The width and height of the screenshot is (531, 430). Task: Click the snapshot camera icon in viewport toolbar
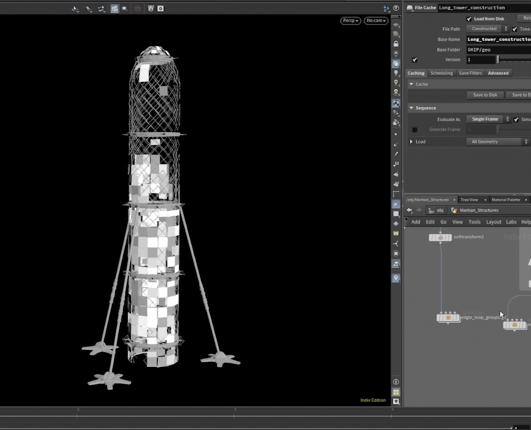(160, 9)
